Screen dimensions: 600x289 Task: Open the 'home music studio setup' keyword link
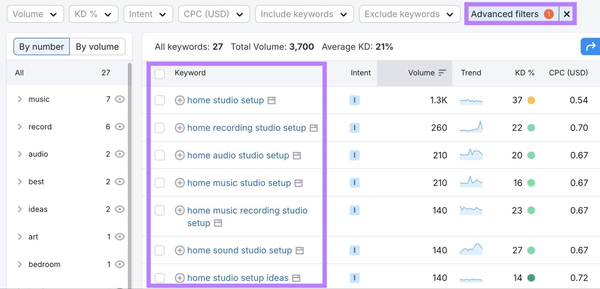[239, 183]
